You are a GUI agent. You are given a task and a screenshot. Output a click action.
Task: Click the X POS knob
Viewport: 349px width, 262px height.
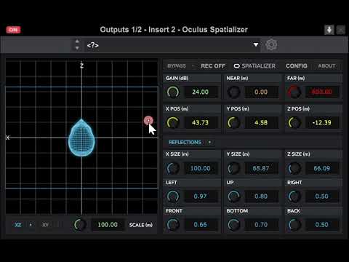[x=173, y=122]
